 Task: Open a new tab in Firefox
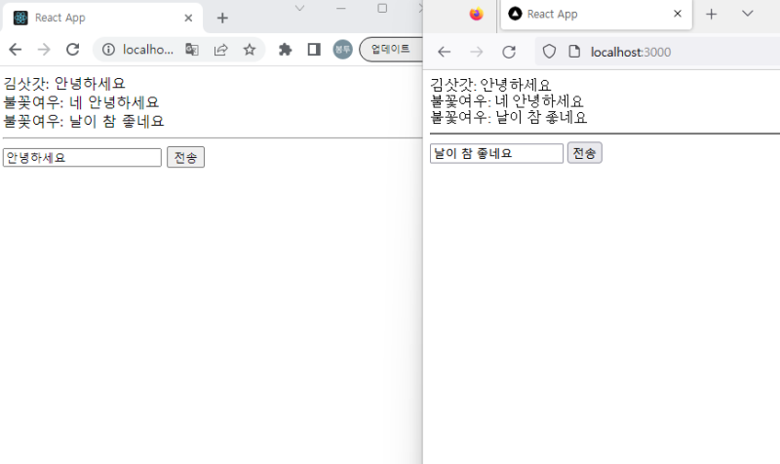click(712, 14)
